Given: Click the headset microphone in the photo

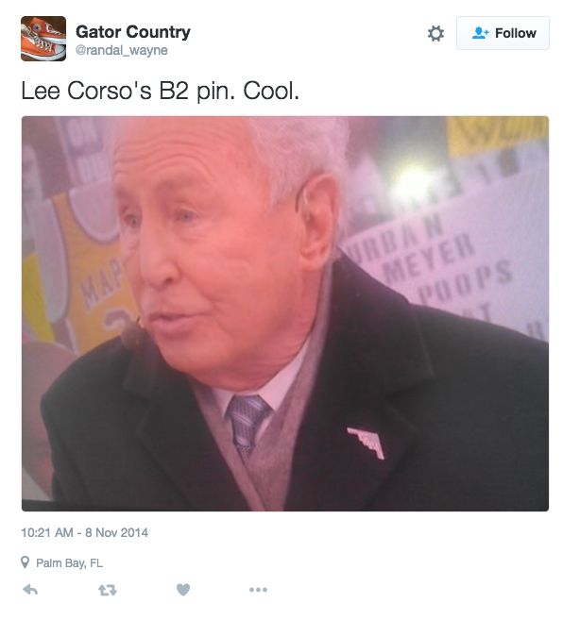Looking at the screenshot, I should point(133,334).
